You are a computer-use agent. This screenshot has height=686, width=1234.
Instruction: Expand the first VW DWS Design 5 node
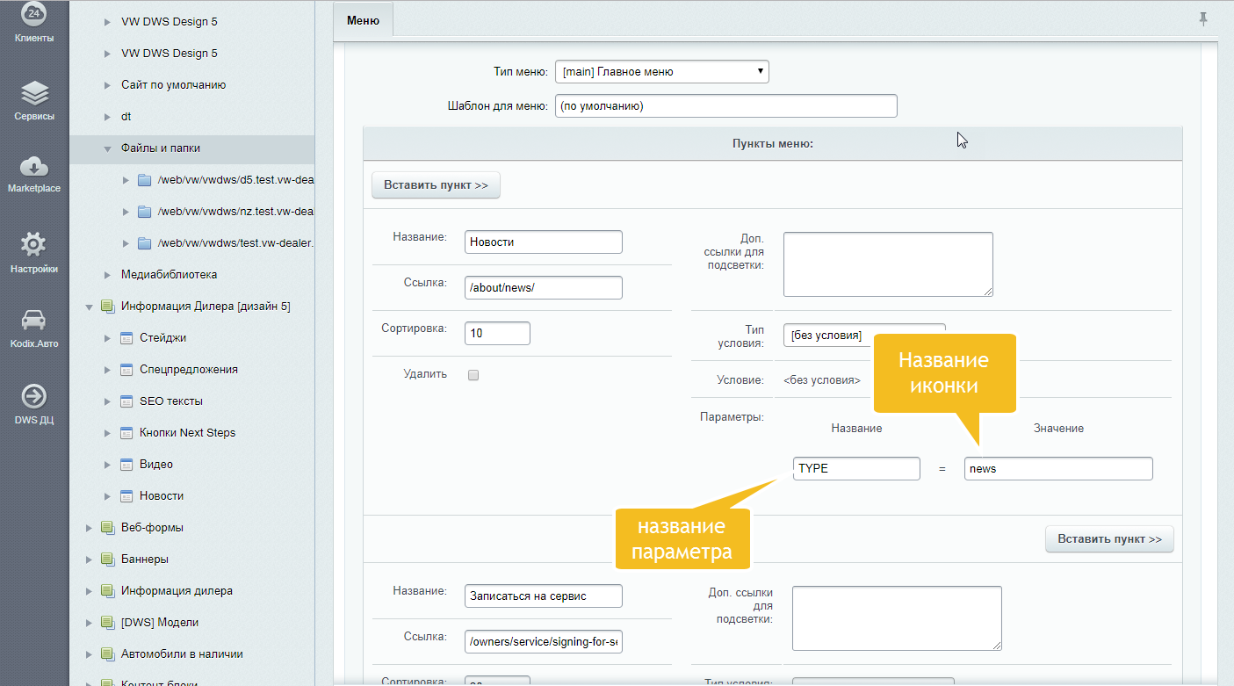(x=107, y=22)
